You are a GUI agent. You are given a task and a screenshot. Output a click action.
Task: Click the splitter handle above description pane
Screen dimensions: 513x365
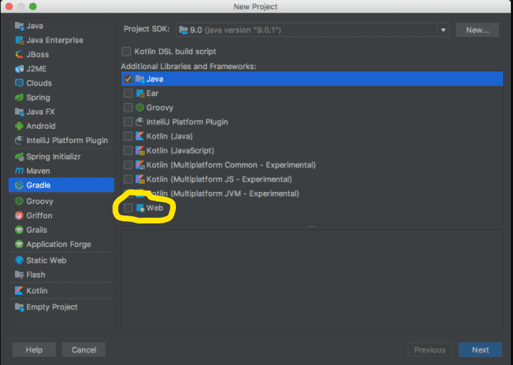tap(311, 227)
